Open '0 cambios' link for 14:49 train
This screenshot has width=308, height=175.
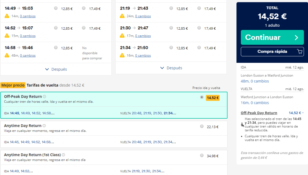[28, 16]
